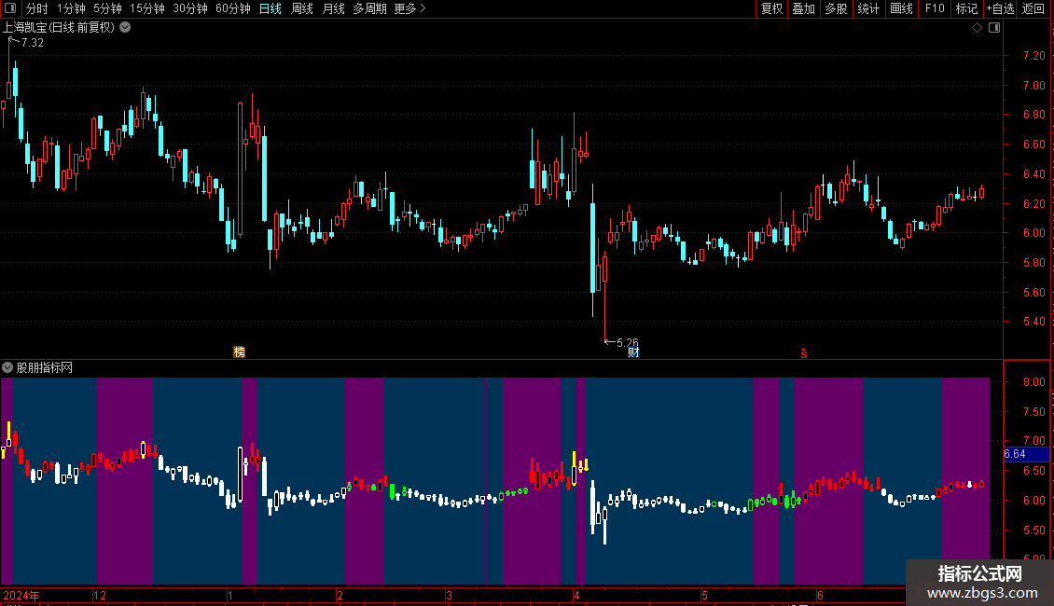This screenshot has height=606, width=1054.
Task: Open F10 company info
Action: coord(935,8)
